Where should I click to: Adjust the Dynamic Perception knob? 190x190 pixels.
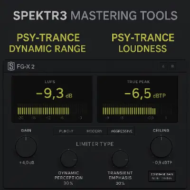coord(69,159)
